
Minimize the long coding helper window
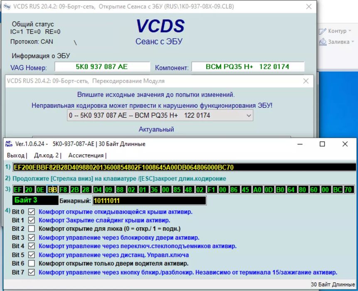pyautogui.click(x=300, y=144)
